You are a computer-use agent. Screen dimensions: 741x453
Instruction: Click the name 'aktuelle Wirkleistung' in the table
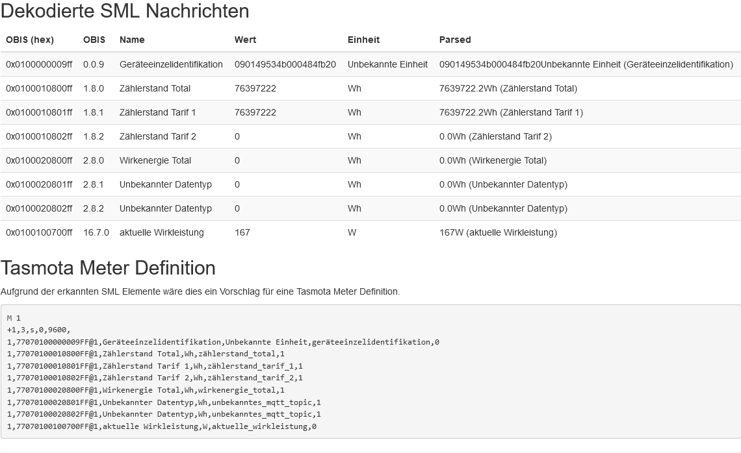point(162,232)
